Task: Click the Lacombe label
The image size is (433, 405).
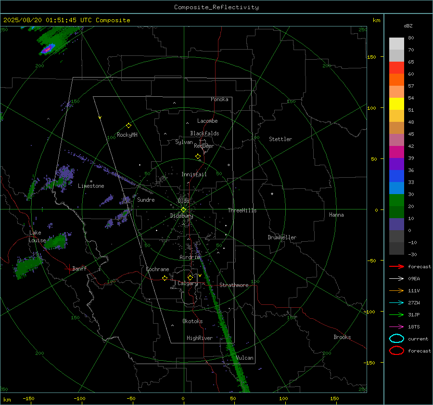Action: tap(207, 121)
